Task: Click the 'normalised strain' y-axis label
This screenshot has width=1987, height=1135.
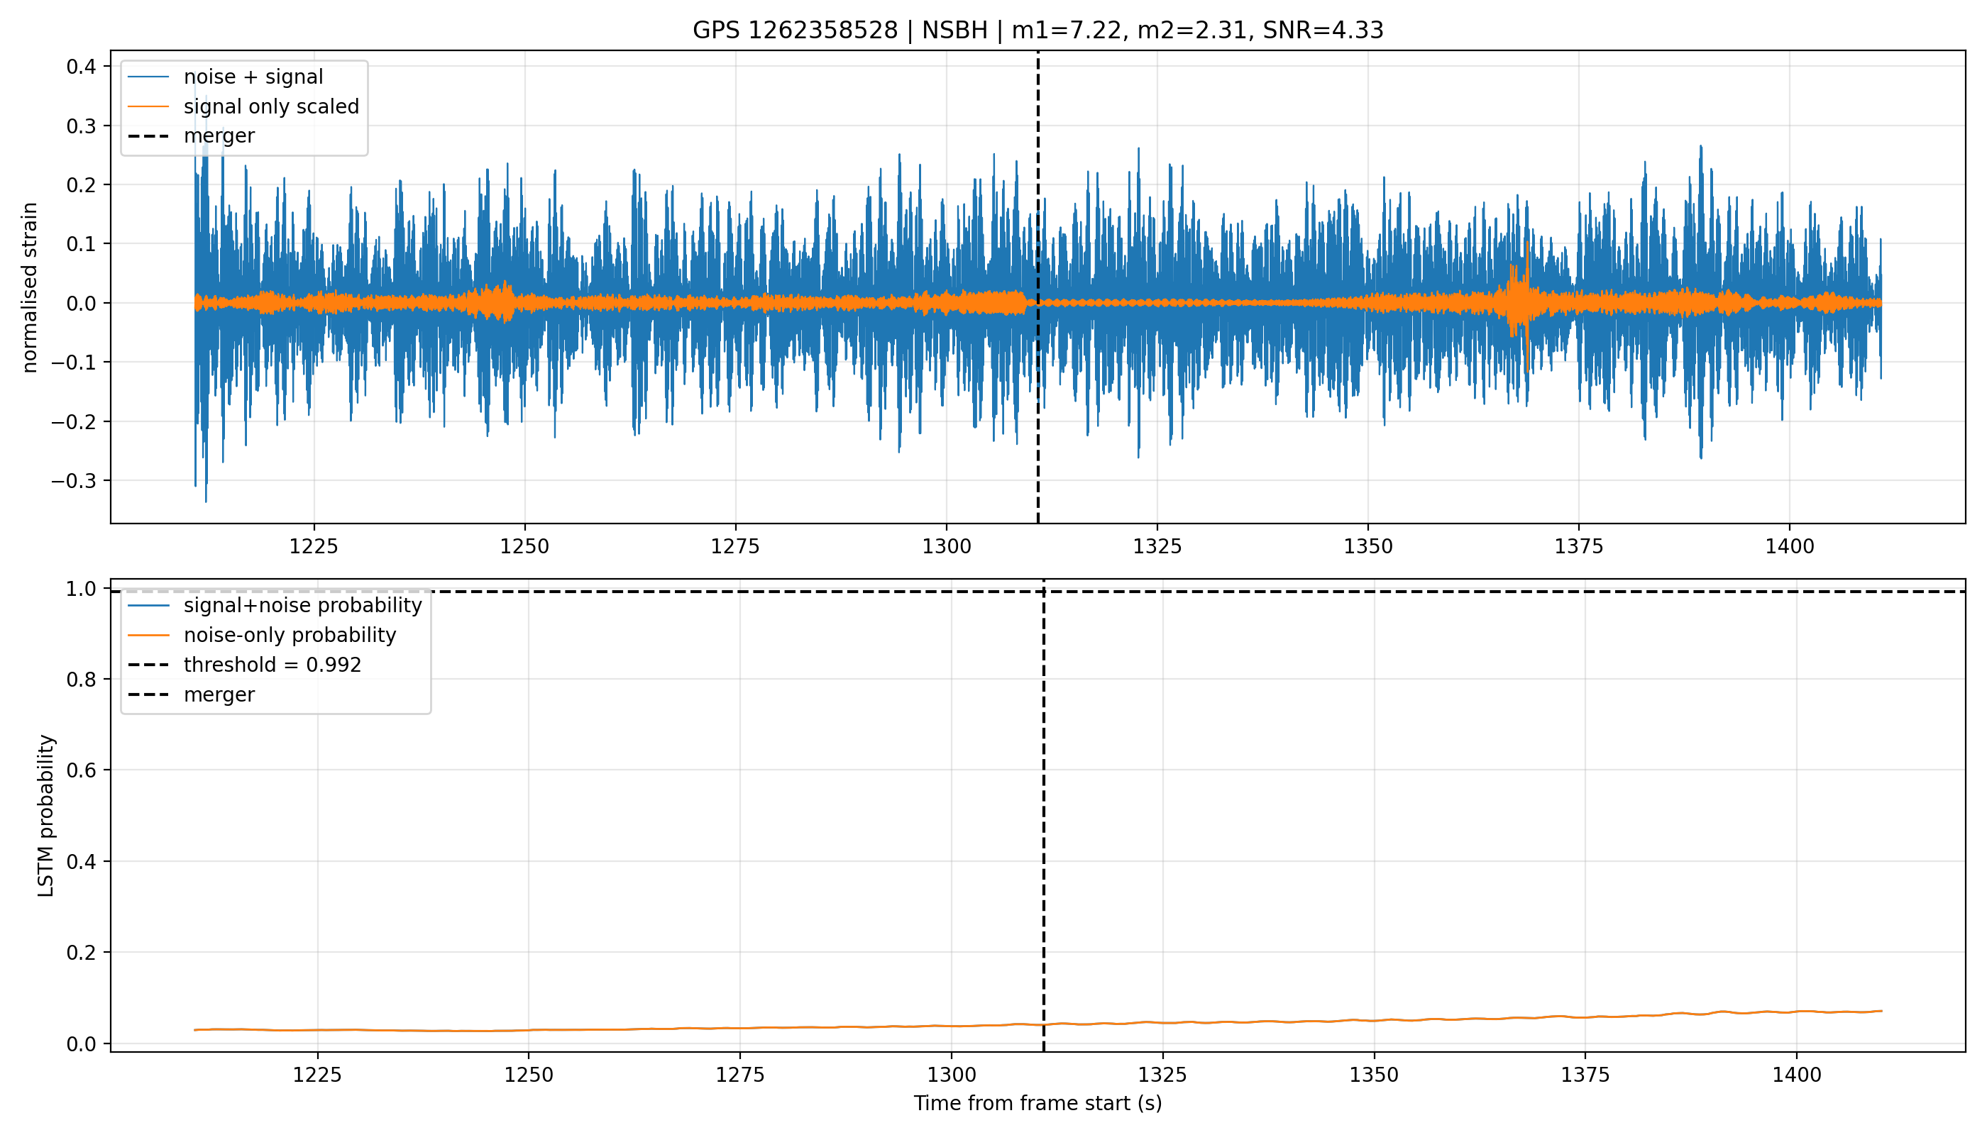Action: [30, 287]
